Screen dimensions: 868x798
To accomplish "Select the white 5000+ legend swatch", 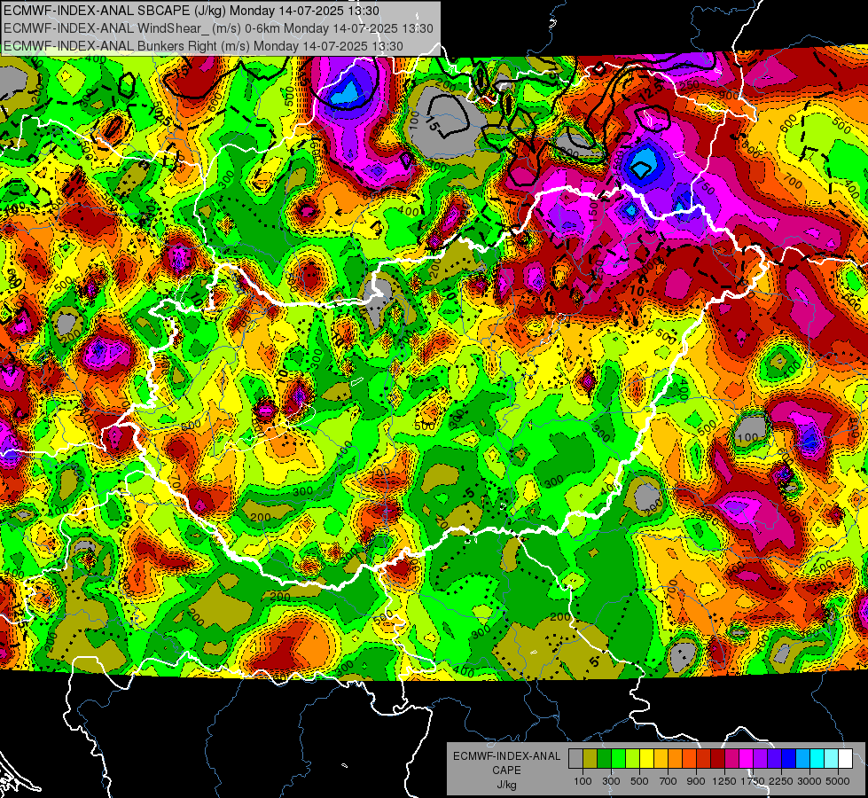I will pyautogui.click(x=846, y=759).
